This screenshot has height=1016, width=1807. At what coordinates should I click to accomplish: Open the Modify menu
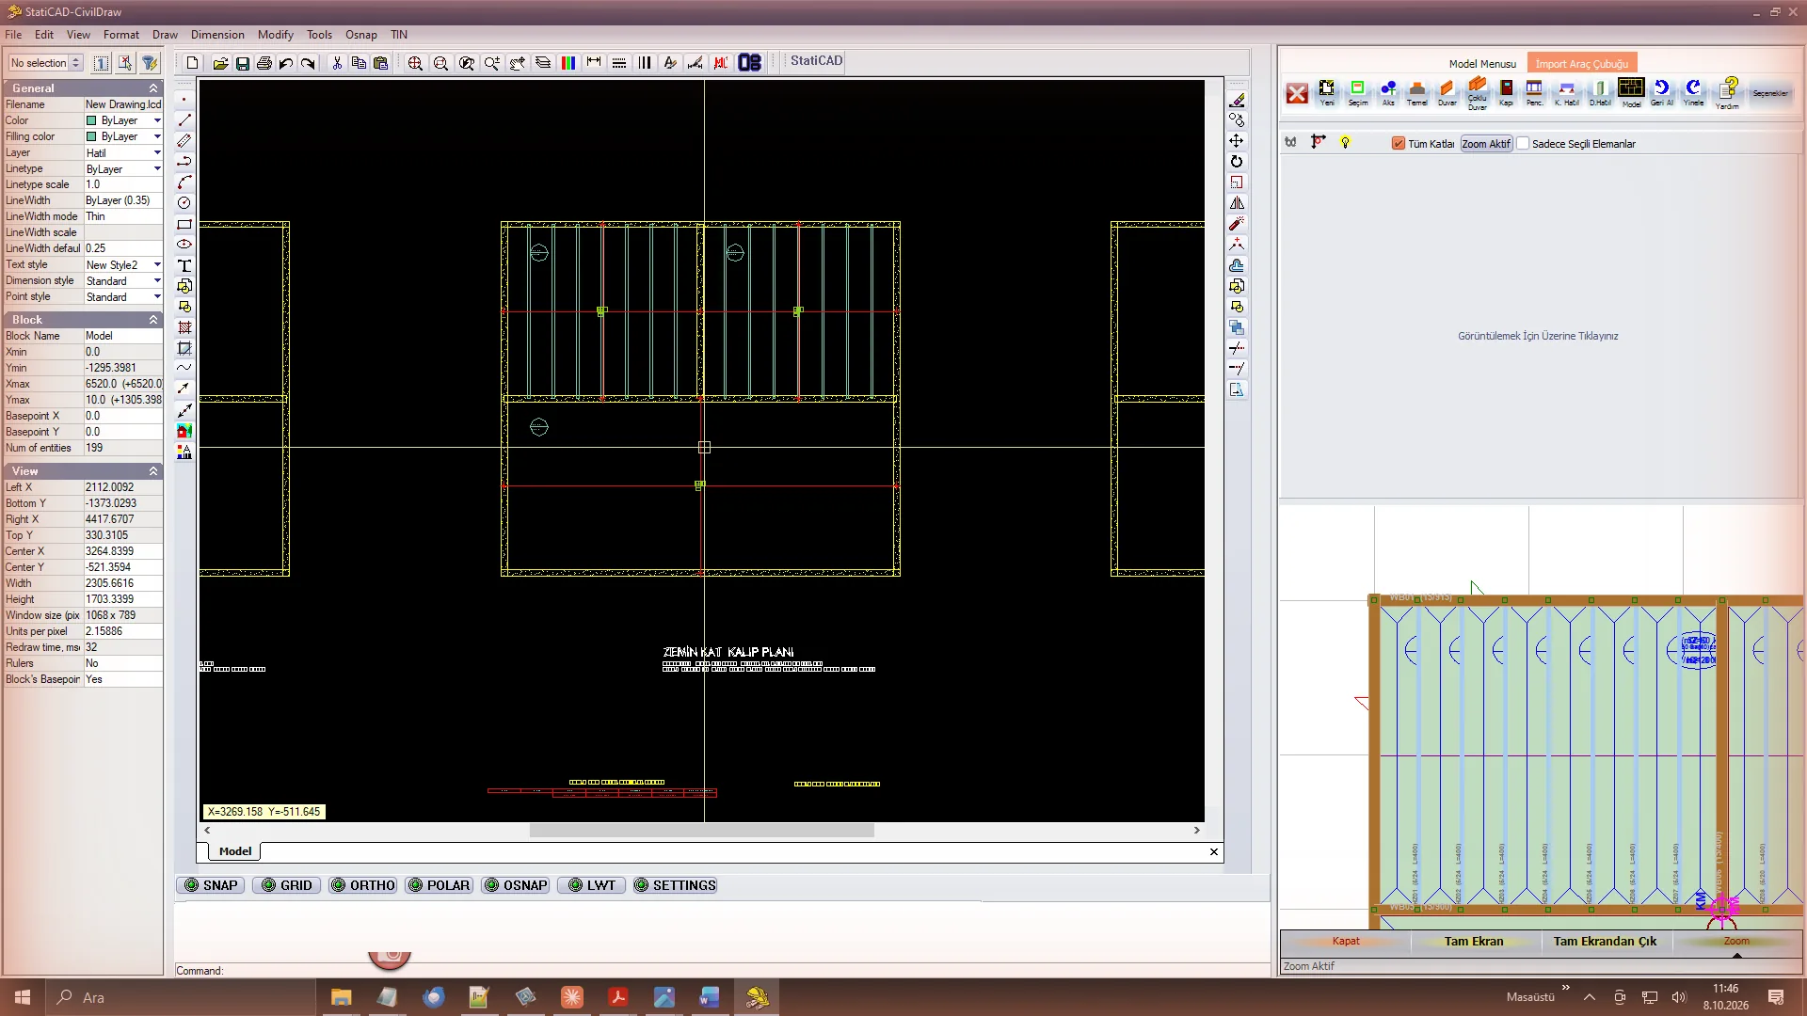[x=275, y=35]
